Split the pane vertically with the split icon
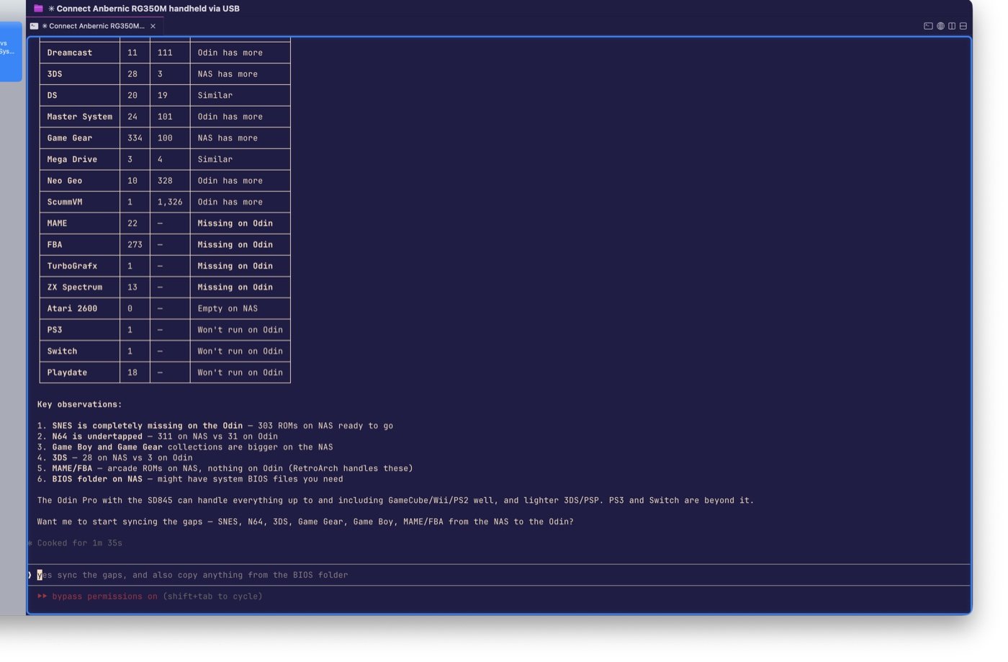This screenshot has width=1008, height=662. point(952,26)
